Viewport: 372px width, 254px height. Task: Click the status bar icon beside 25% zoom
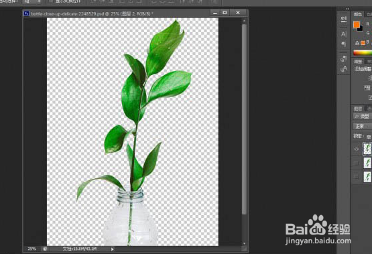(x=45, y=249)
